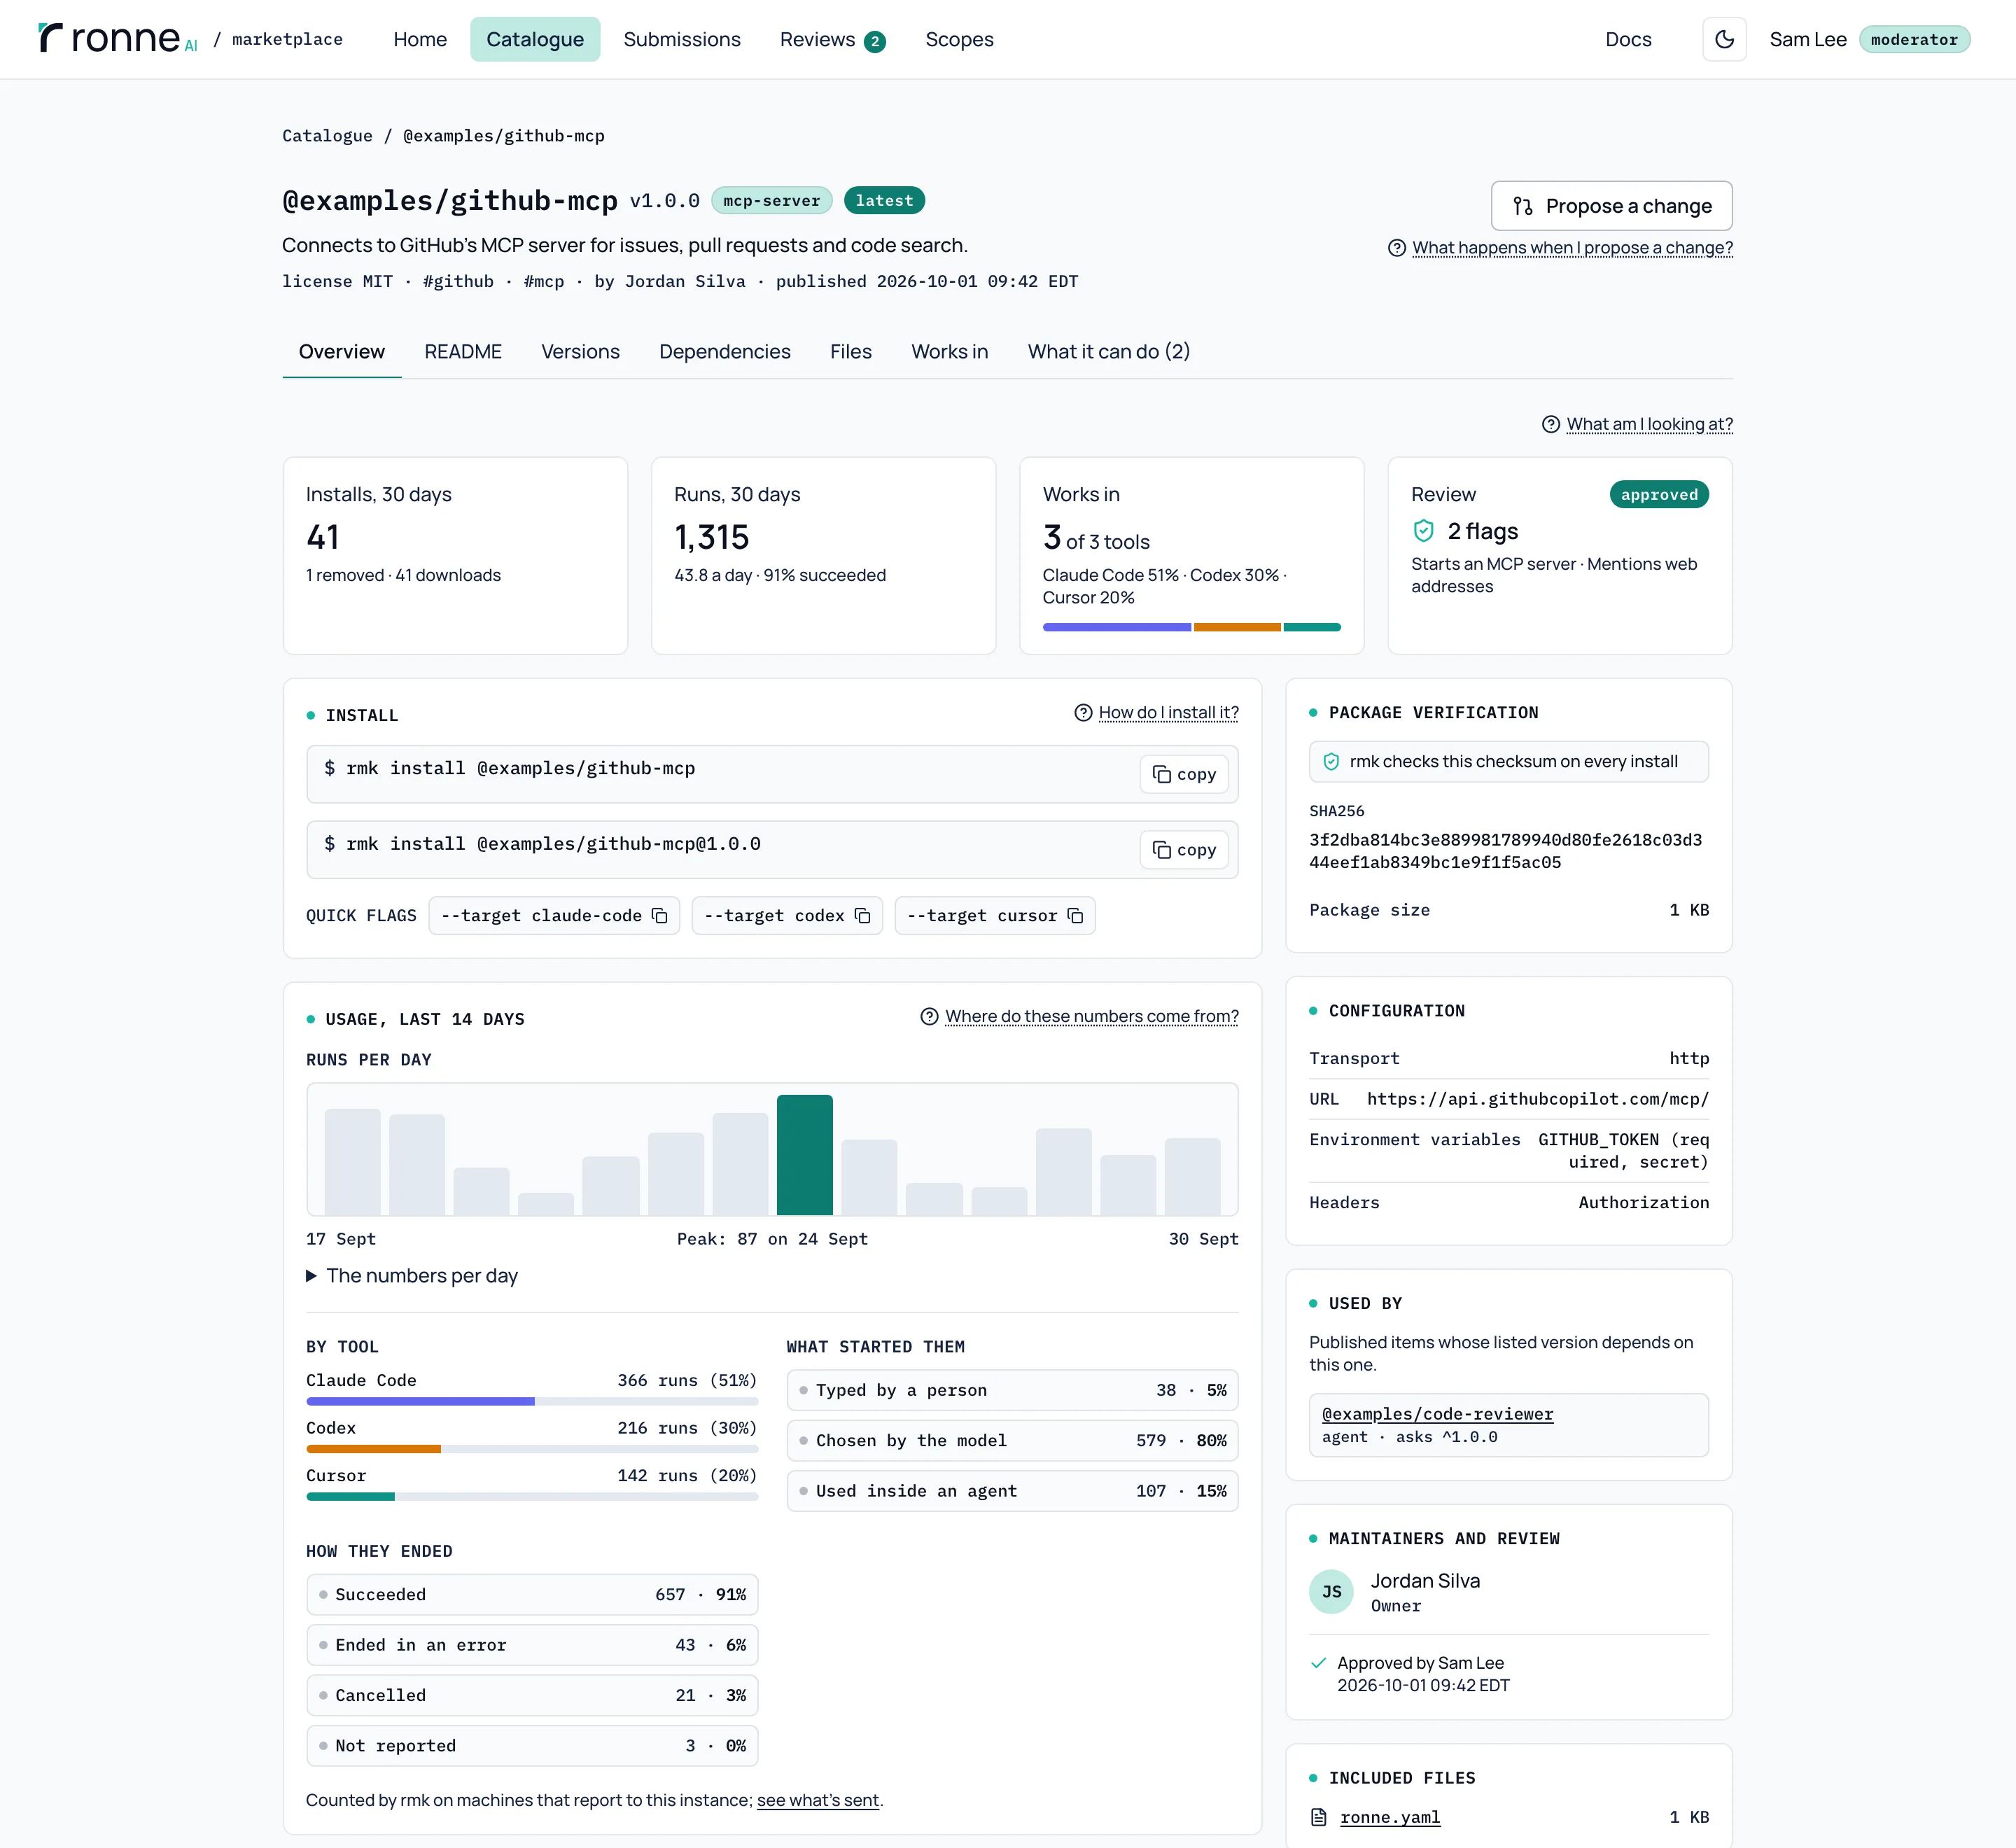Select the peak 24 Sept bar in chart
The image size is (2016, 1848).
tap(805, 1155)
